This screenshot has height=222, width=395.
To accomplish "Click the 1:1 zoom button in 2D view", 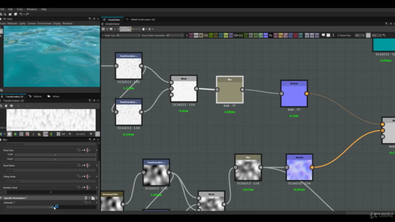I will [x=63, y=134].
